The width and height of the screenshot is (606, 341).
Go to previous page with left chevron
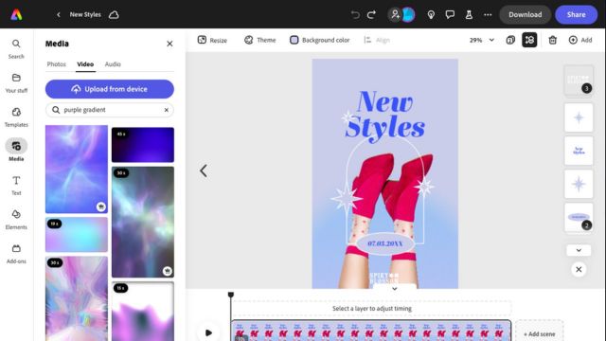point(204,170)
